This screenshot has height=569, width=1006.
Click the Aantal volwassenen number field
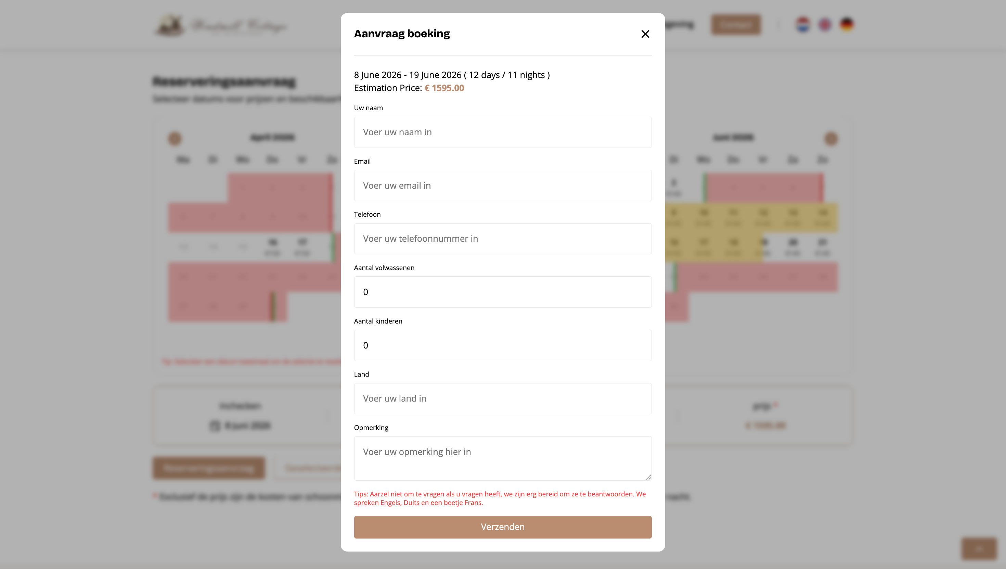coord(503,292)
